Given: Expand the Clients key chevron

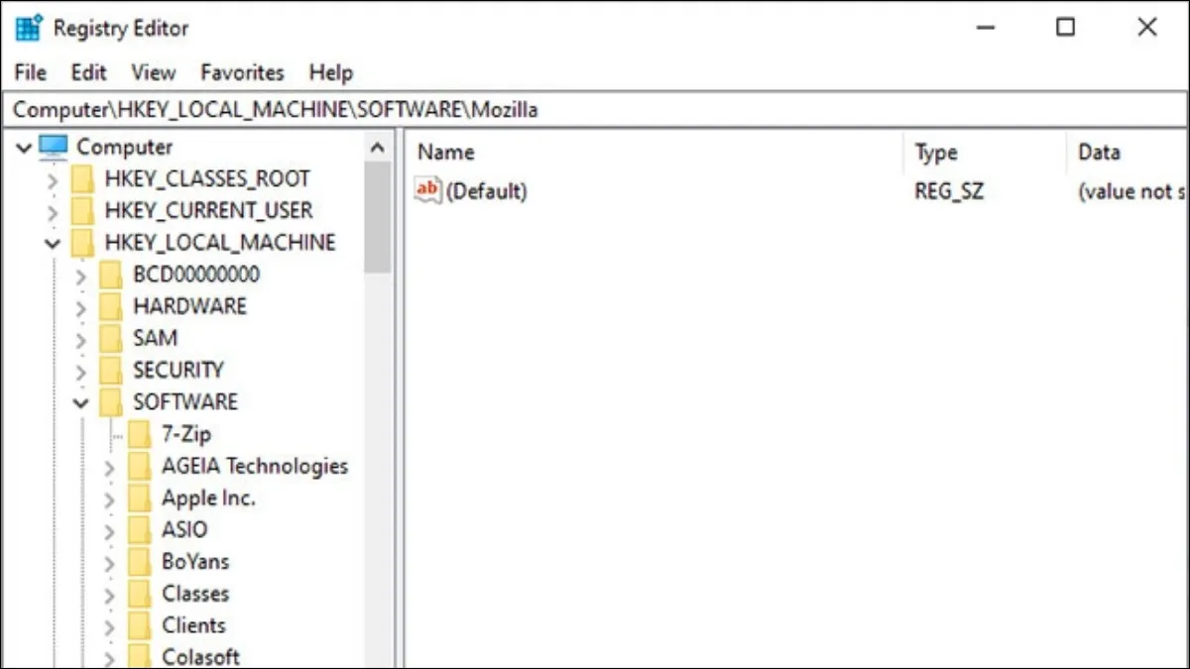Looking at the screenshot, I should (x=109, y=624).
